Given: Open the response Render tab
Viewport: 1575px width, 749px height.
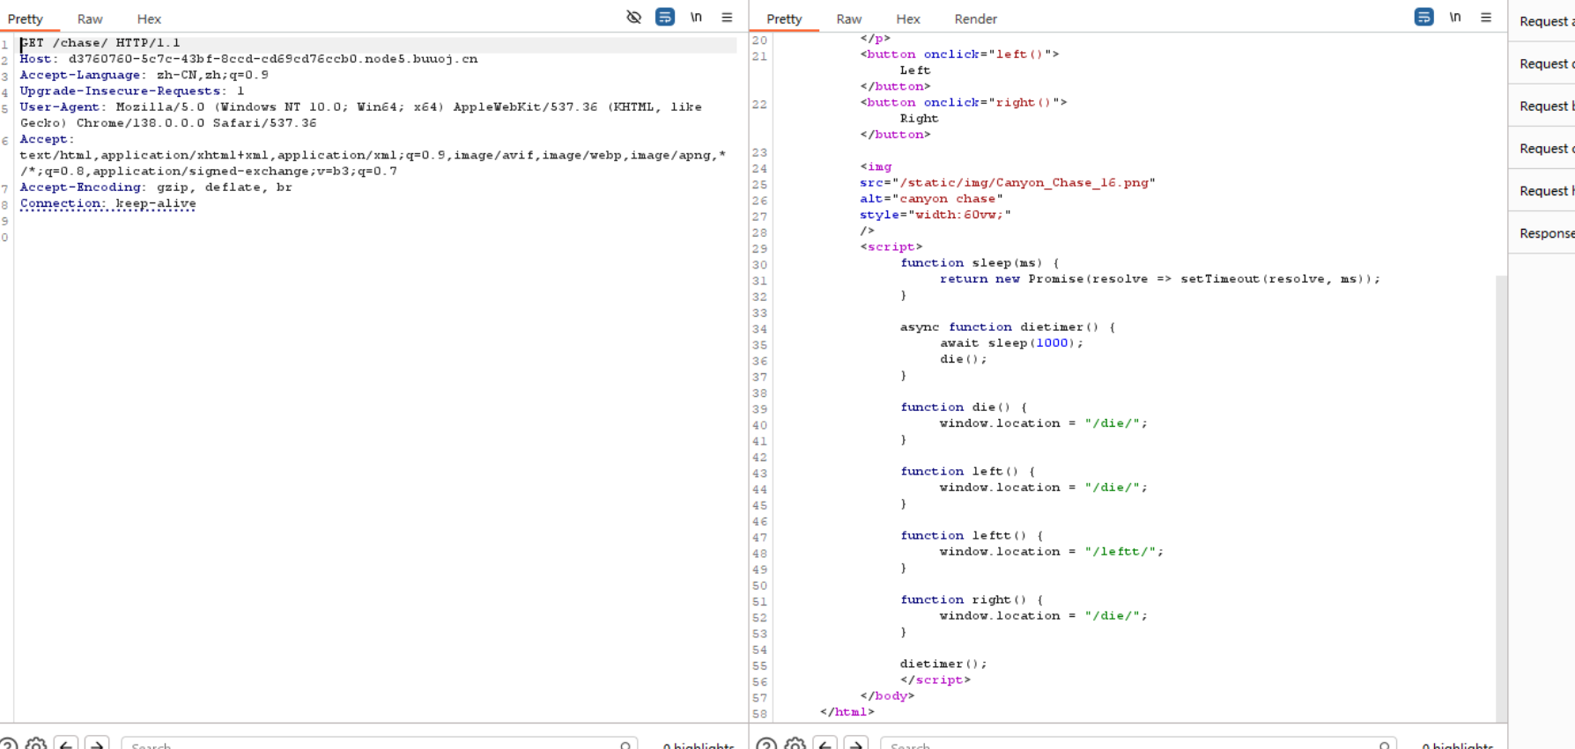Looking at the screenshot, I should (976, 18).
